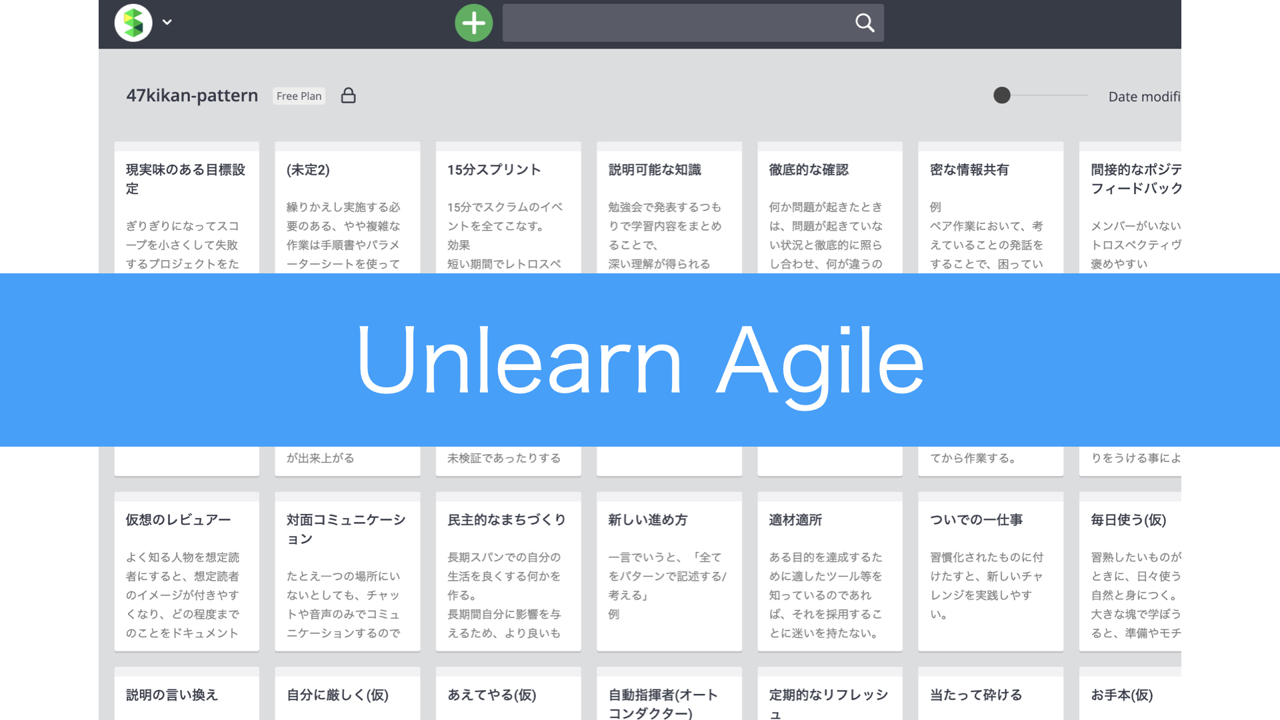Click the lock privacy icon
Viewport: 1280px width, 720px height.
348,95
